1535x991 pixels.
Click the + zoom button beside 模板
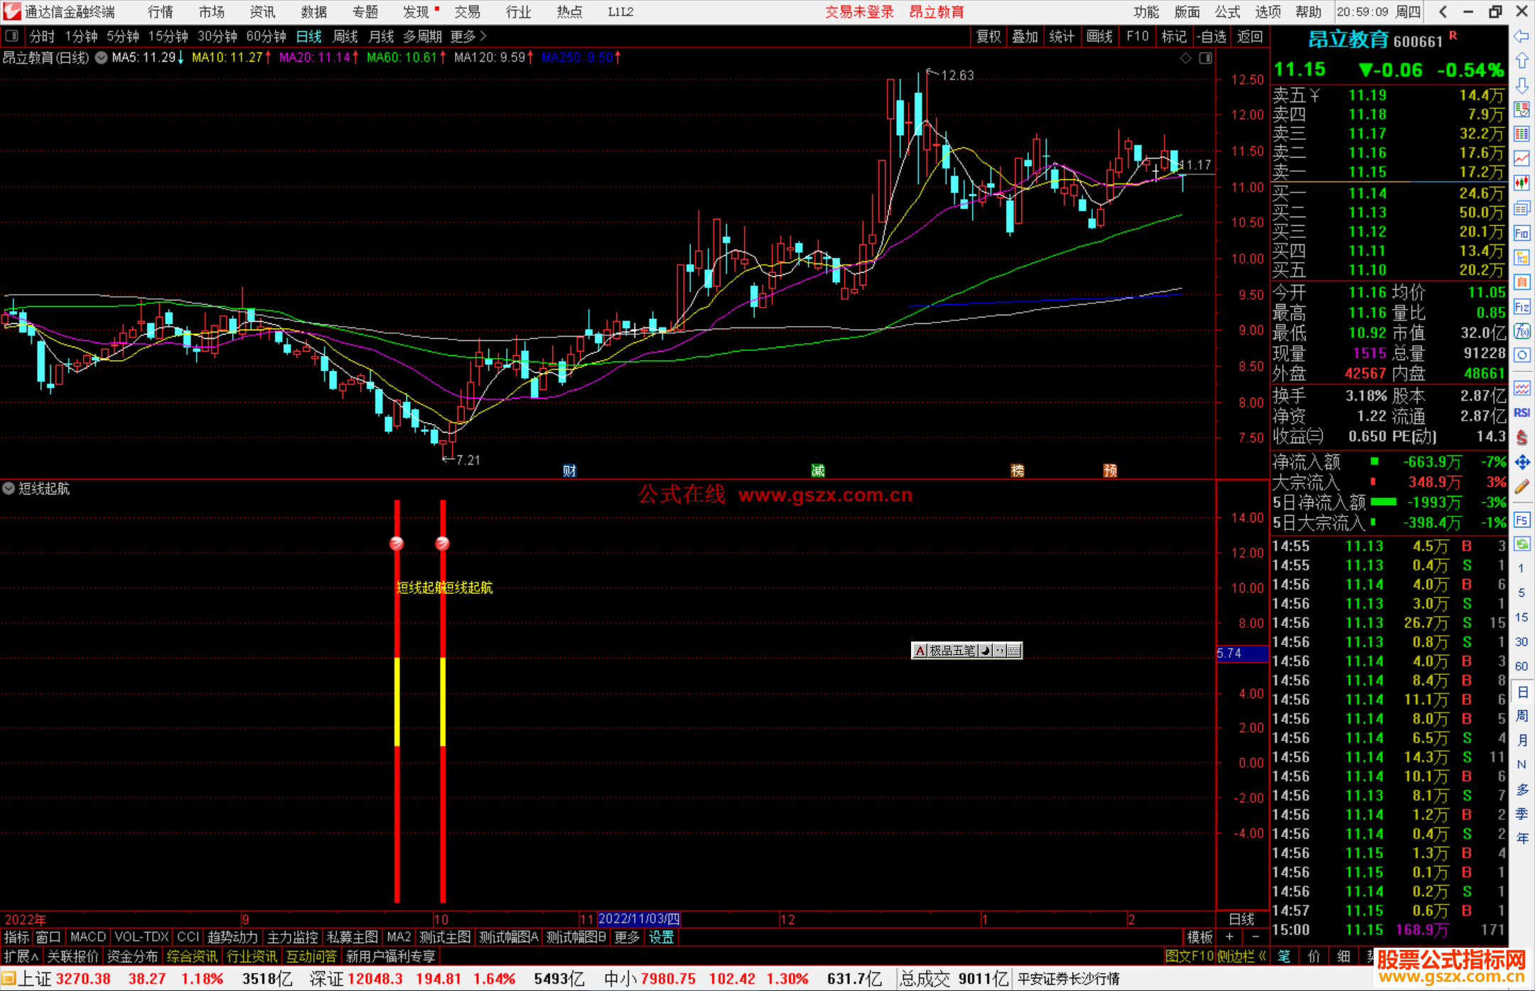click(1230, 937)
